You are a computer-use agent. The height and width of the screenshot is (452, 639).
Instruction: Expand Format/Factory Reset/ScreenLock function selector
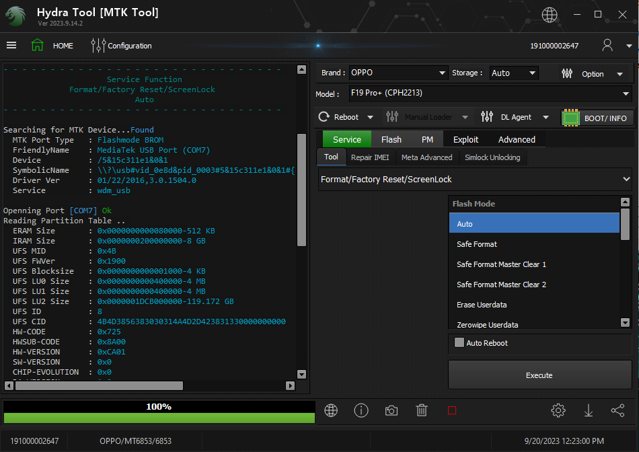pyautogui.click(x=475, y=180)
